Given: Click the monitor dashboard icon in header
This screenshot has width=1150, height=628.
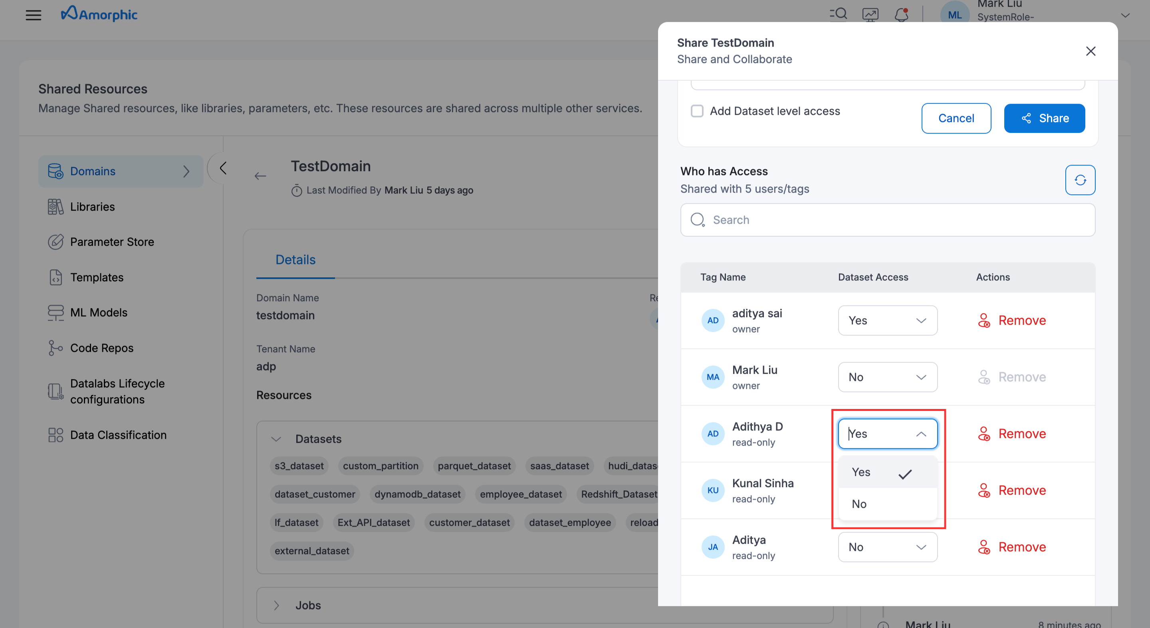Looking at the screenshot, I should (x=870, y=15).
